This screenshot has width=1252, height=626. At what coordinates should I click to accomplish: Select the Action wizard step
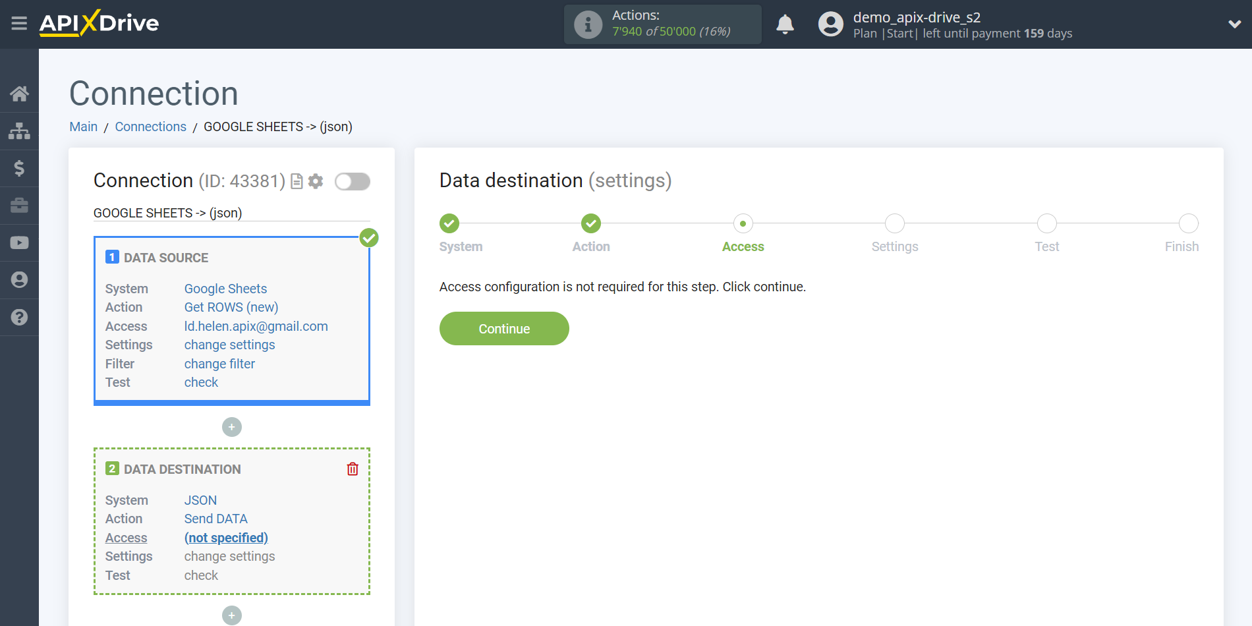tap(591, 223)
